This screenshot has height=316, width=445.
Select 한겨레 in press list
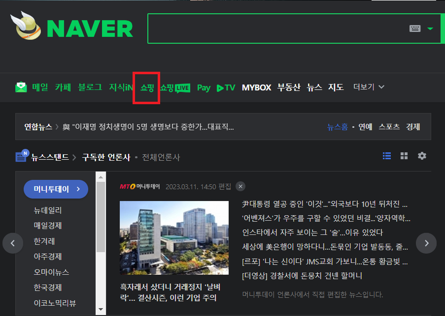pos(44,241)
